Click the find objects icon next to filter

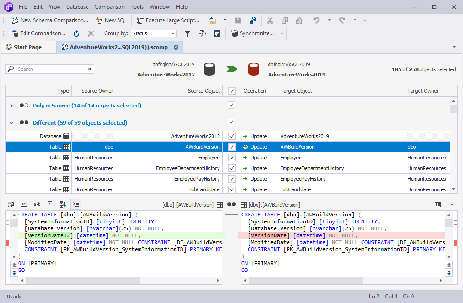point(202,33)
